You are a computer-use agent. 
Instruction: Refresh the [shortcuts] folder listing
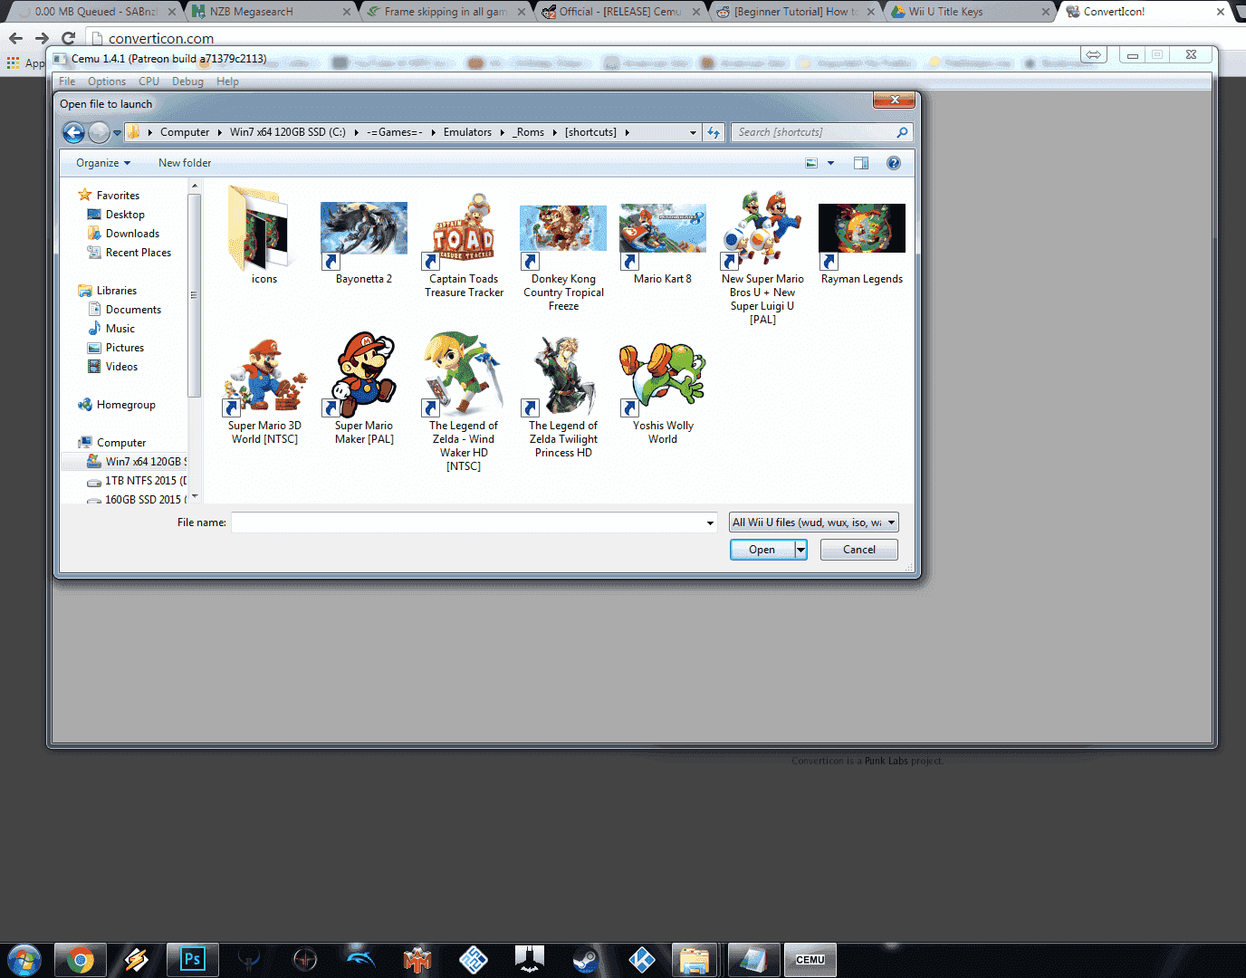(x=714, y=132)
